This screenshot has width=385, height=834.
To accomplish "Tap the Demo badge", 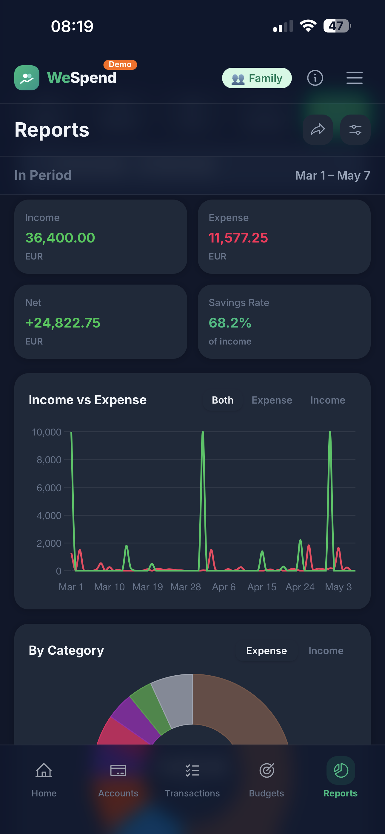I will pos(120,64).
